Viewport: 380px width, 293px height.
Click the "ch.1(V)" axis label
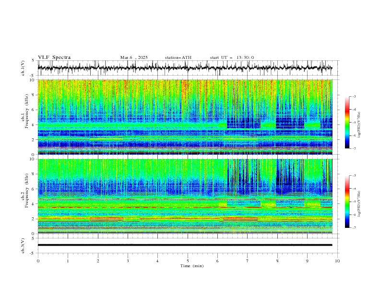coord(23,68)
